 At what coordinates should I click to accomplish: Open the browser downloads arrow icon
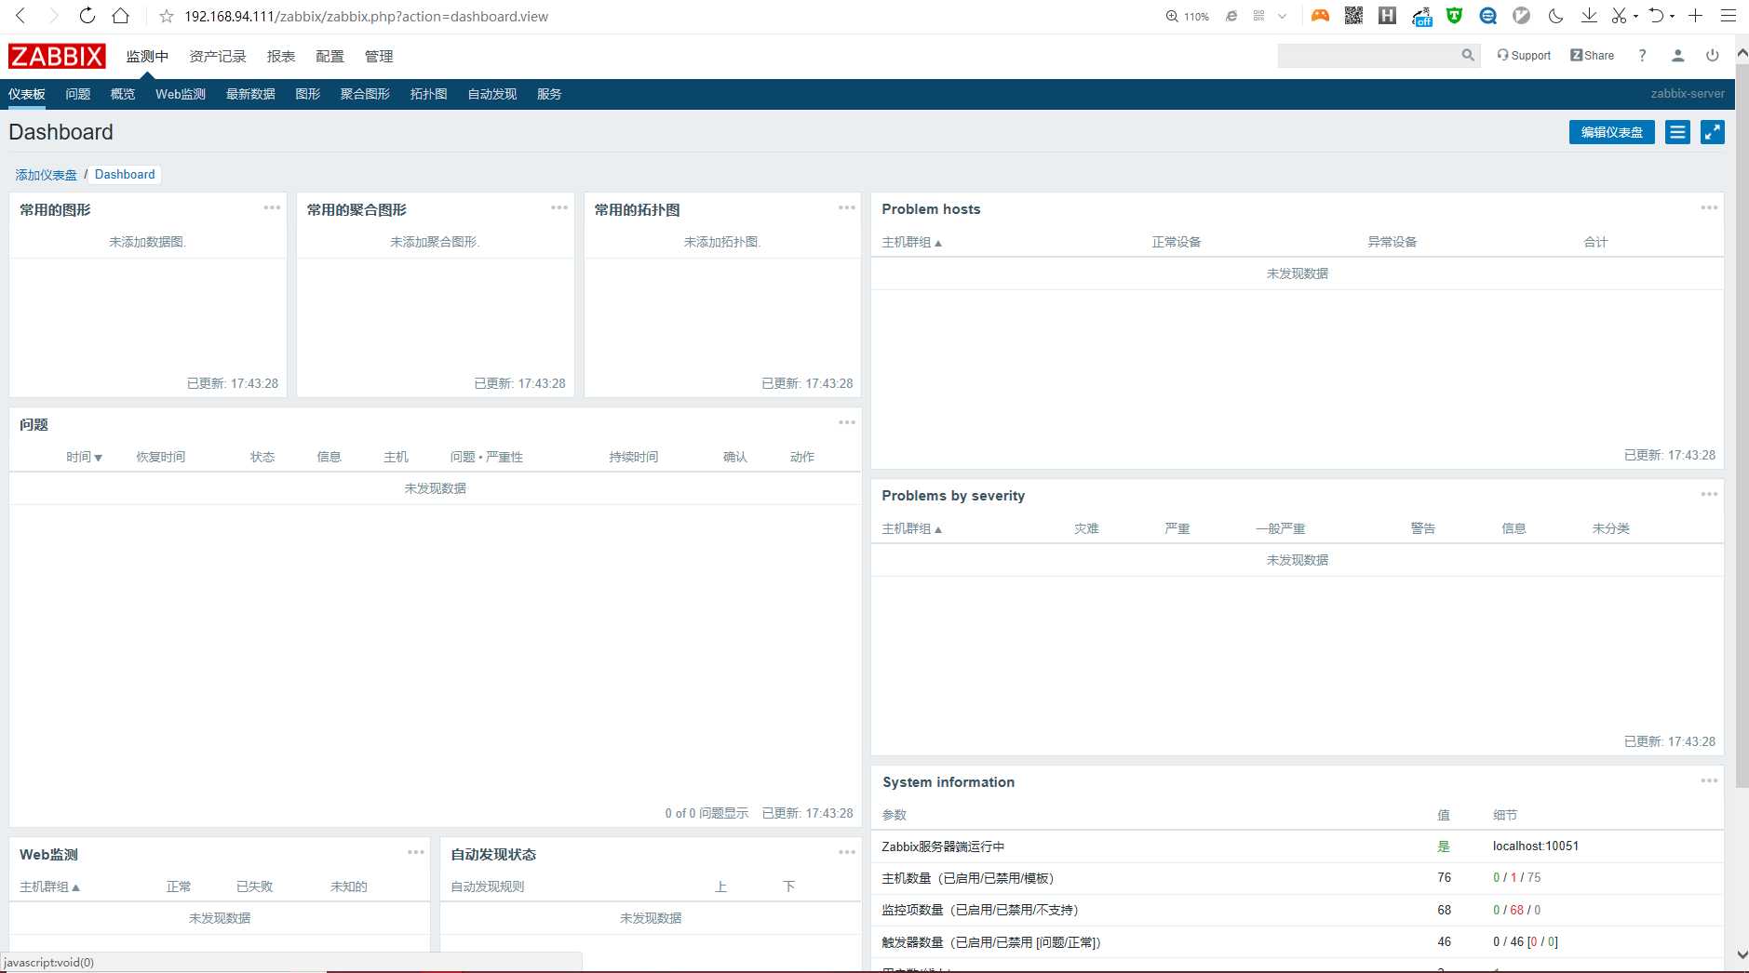[1589, 16]
